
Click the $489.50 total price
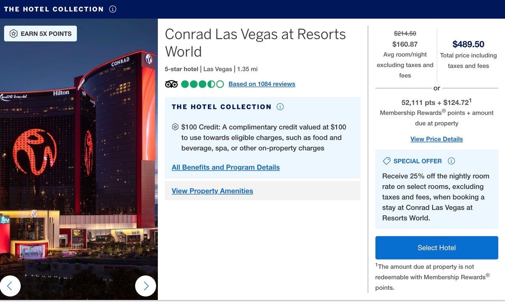(x=468, y=44)
